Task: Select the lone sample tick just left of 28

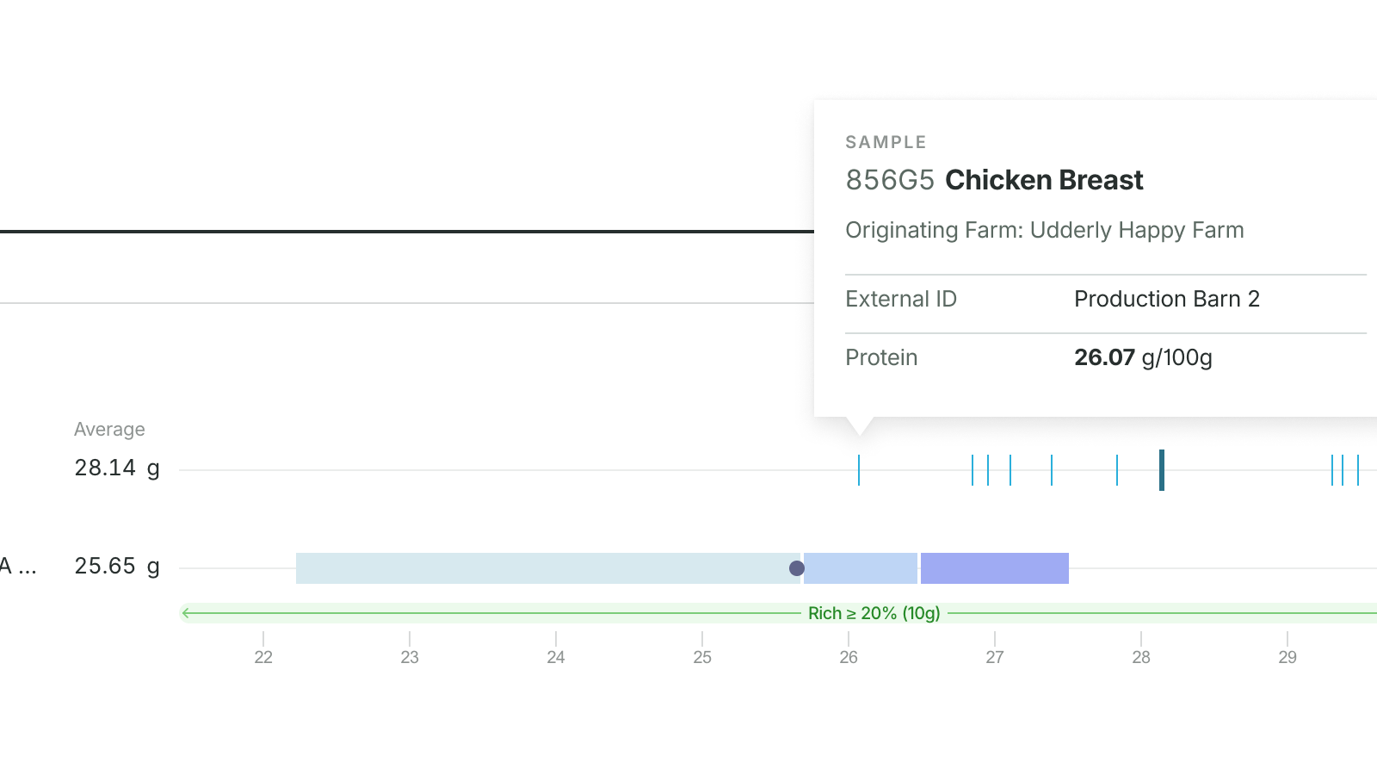Action: (1117, 470)
